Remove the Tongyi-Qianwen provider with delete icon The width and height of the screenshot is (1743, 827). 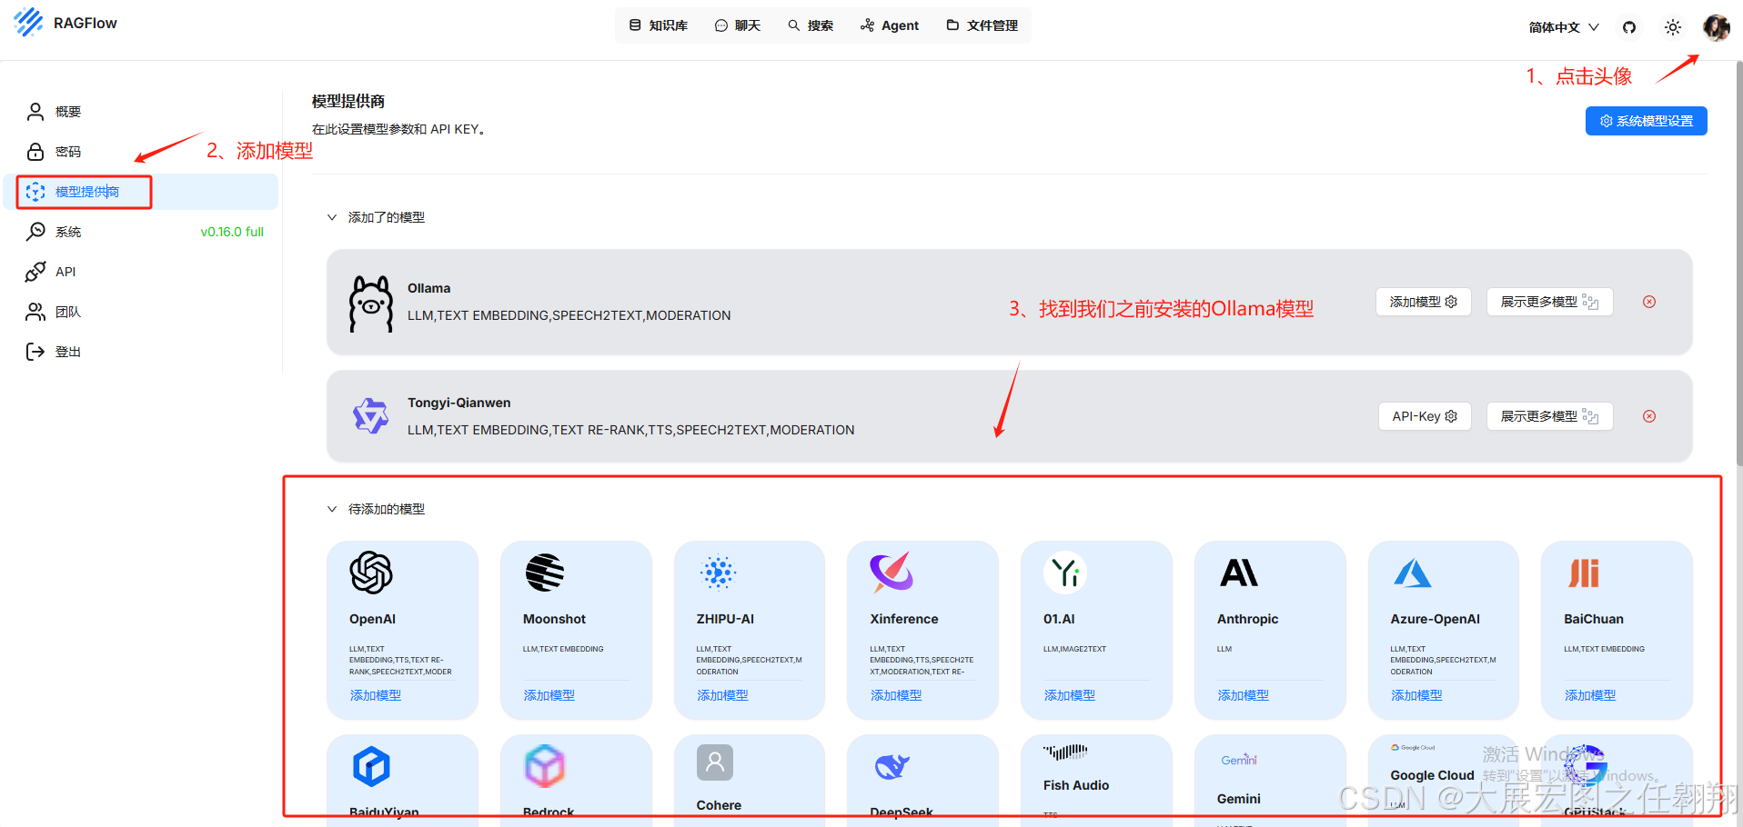tap(1649, 416)
